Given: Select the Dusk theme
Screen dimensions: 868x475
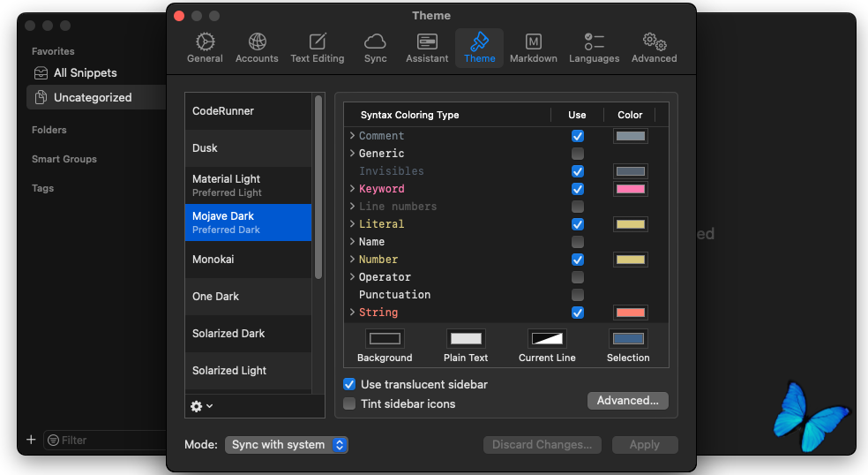Looking at the screenshot, I should pyautogui.click(x=248, y=148).
